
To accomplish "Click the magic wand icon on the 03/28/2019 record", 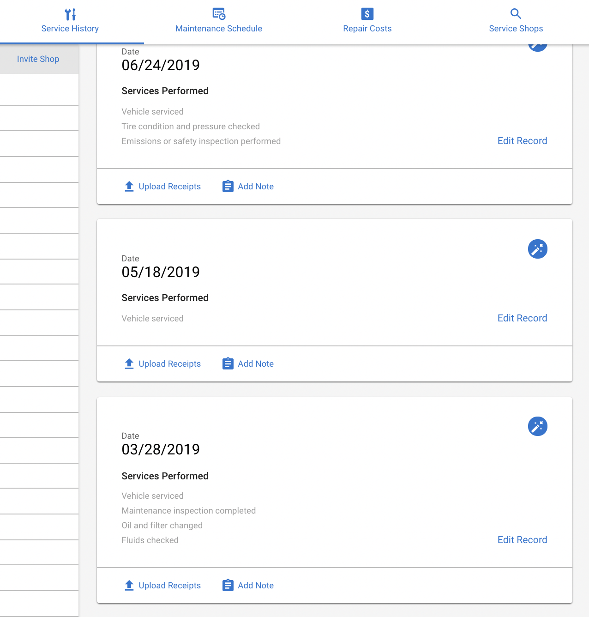I will pos(538,426).
